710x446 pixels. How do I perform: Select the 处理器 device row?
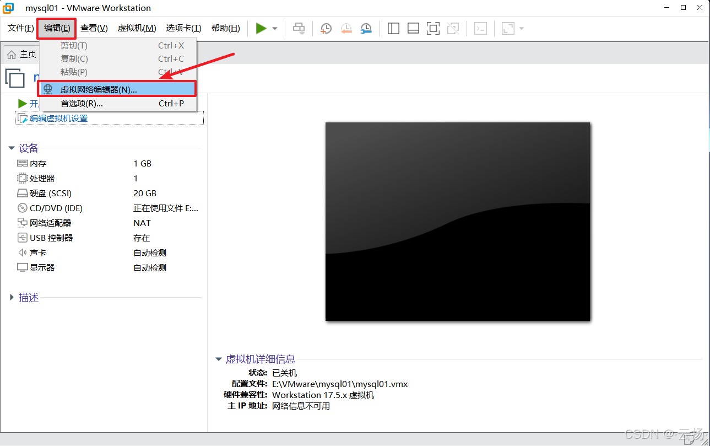[x=109, y=178]
